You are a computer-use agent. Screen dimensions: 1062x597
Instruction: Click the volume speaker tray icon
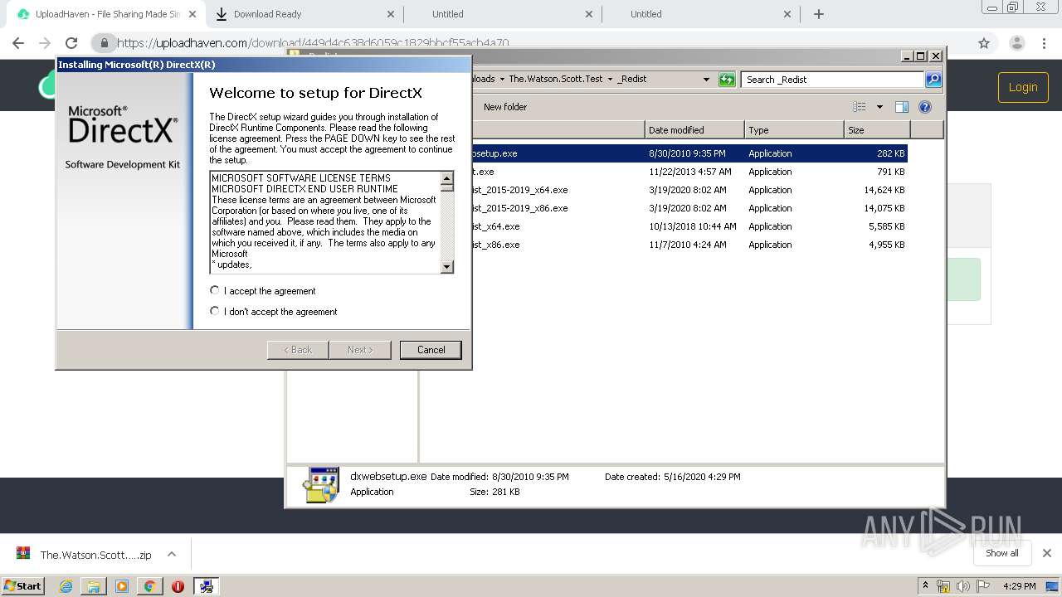[962, 586]
